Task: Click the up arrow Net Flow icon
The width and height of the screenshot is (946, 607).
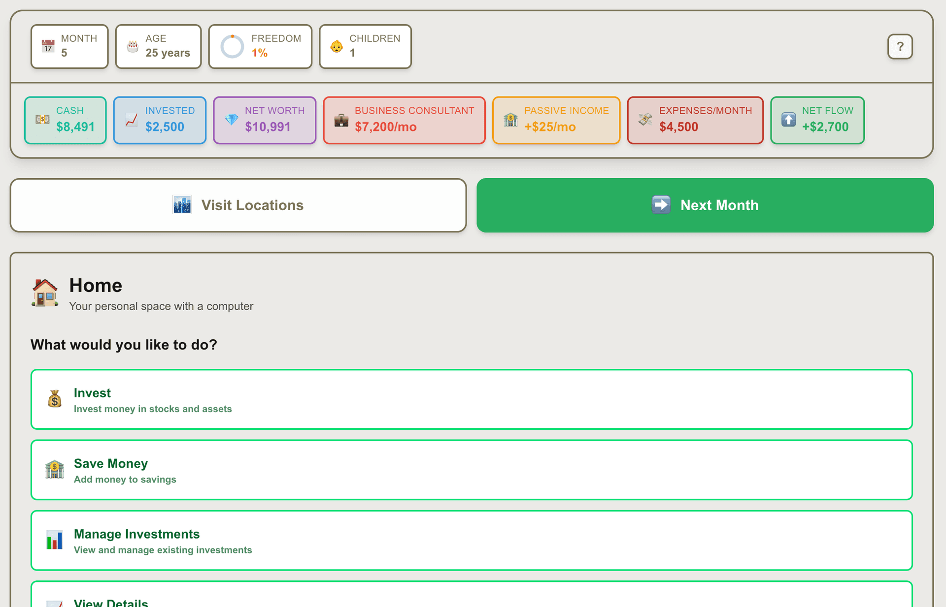Action: click(x=788, y=120)
